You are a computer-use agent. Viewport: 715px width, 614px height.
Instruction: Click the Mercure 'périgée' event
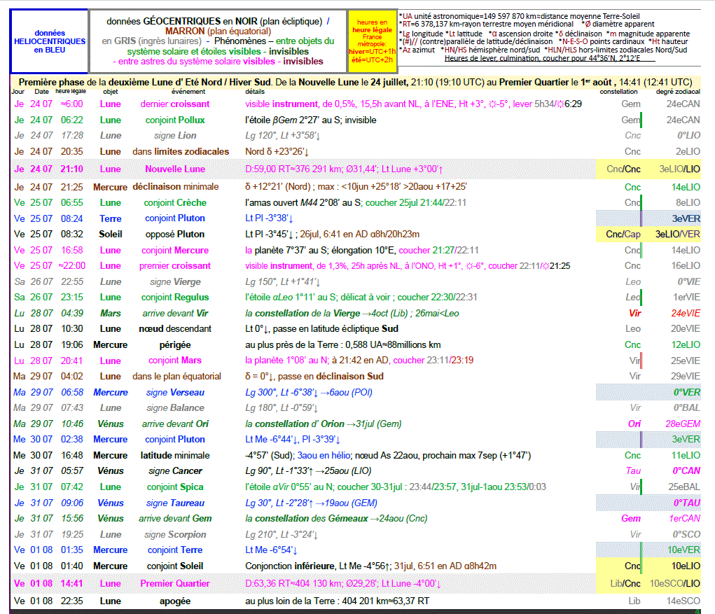(x=174, y=344)
